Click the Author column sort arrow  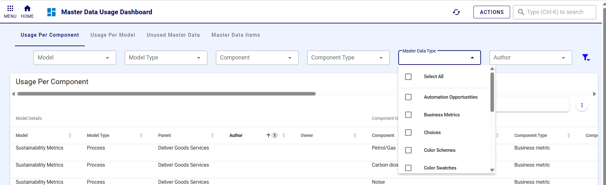click(268, 135)
